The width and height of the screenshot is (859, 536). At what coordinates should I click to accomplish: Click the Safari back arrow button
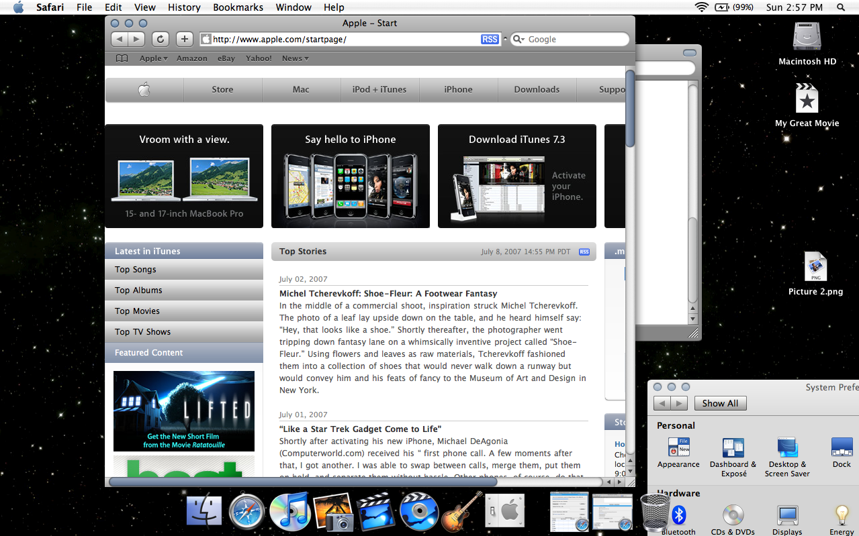(119, 39)
